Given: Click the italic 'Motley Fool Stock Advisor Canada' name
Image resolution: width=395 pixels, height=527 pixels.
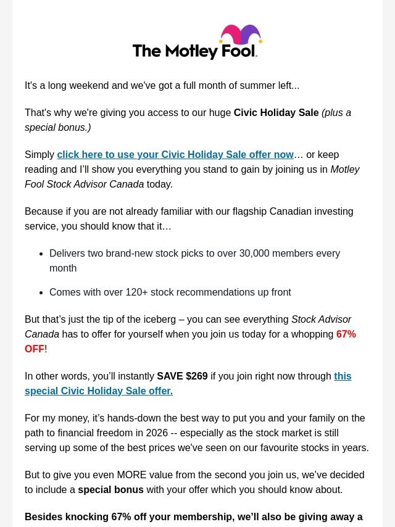Looking at the screenshot, I should tap(192, 176).
